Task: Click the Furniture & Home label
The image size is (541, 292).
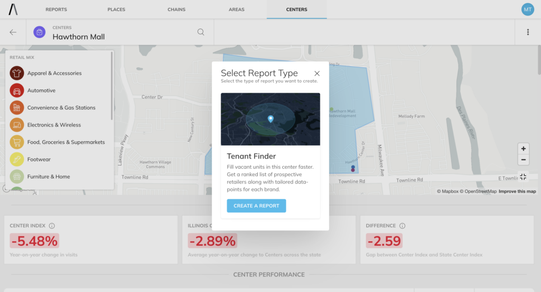Action: click(x=49, y=176)
